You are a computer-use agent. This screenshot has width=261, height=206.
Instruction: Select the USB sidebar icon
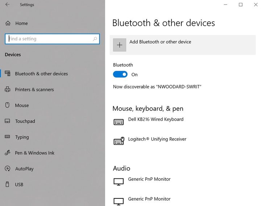click(7, 184)
